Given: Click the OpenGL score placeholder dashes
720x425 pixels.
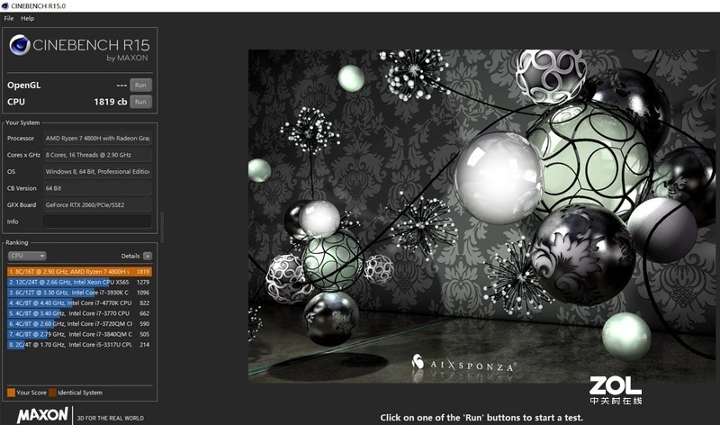Looking at the screenshot, I should click(121, 86).
